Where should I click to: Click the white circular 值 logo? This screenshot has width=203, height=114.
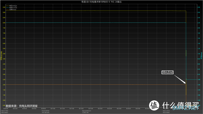pos(154,105)
